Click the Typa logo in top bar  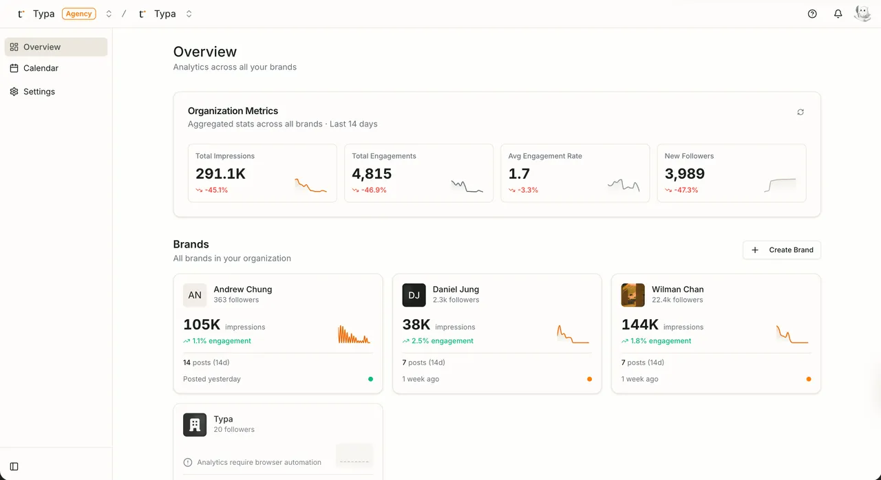tap(21, 14)
